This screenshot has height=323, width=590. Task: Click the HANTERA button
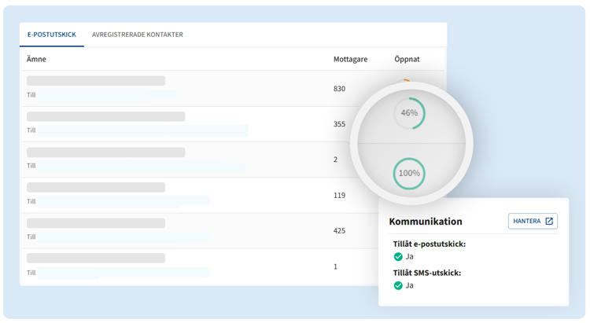coord(533,221)
